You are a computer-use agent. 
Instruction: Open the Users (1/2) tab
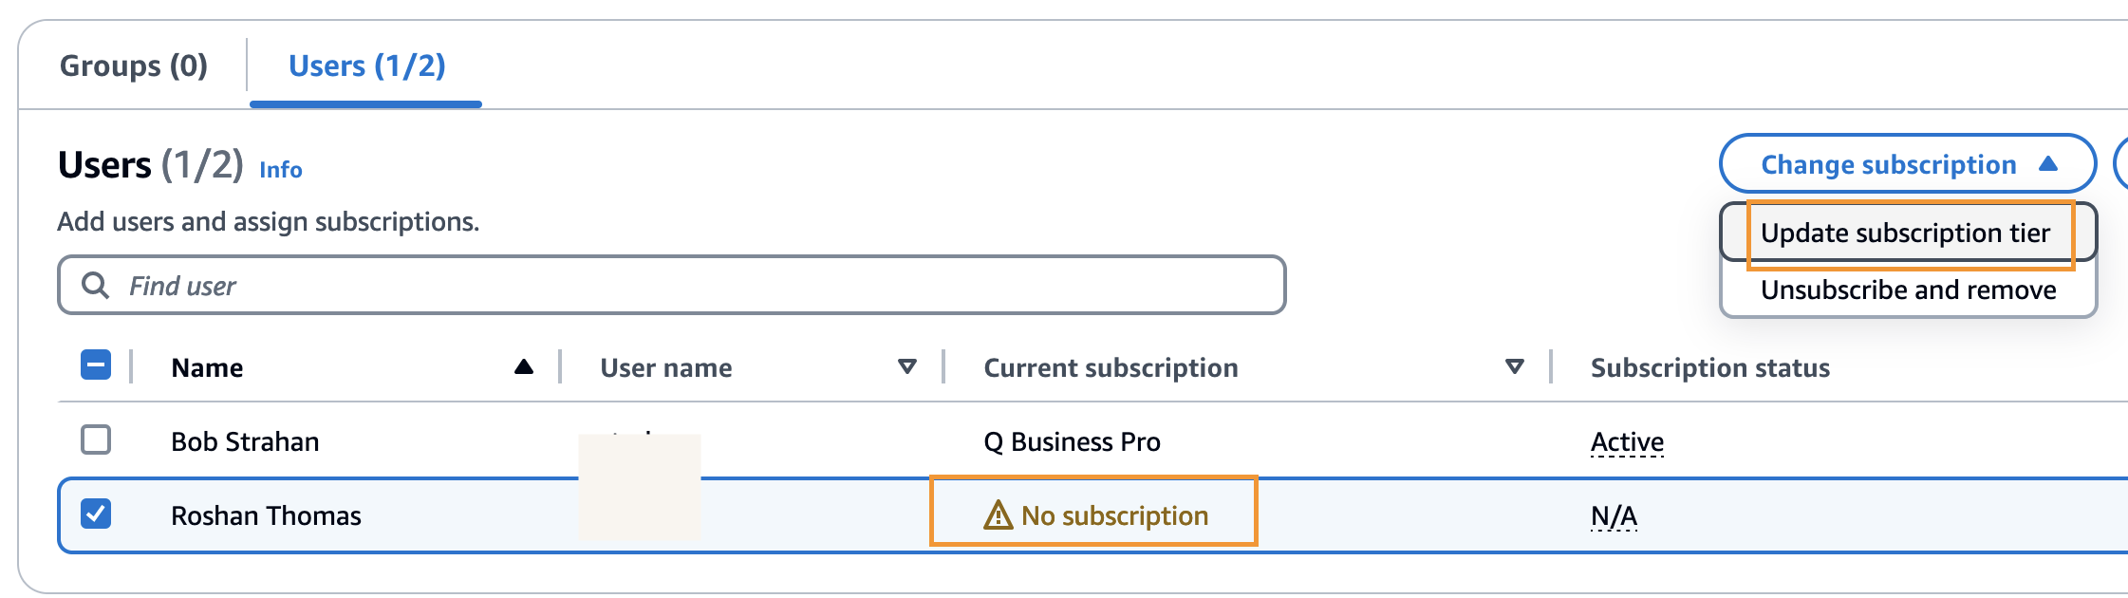(x=366, y=65)
